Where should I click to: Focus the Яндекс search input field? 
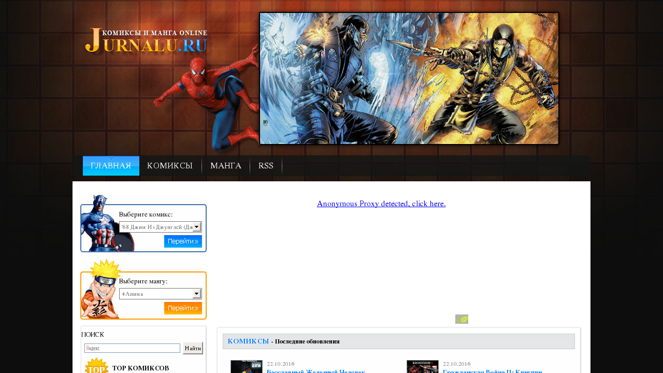tap(132, 348)
